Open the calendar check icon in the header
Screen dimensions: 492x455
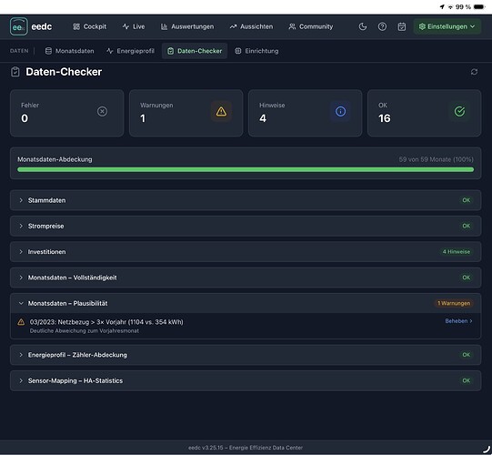click(402, 26)
